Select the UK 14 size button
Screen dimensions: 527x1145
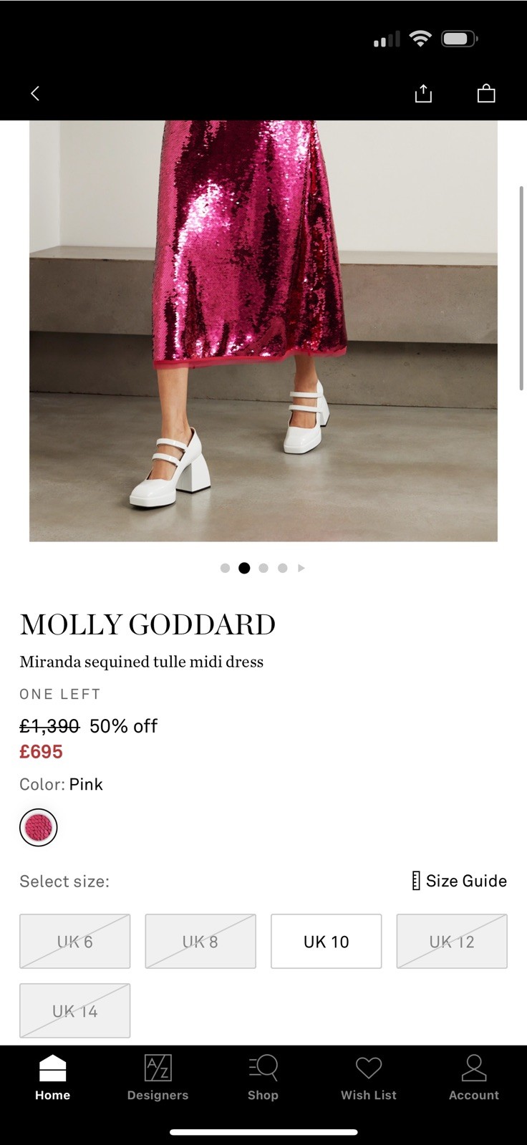coord(75,1011)
